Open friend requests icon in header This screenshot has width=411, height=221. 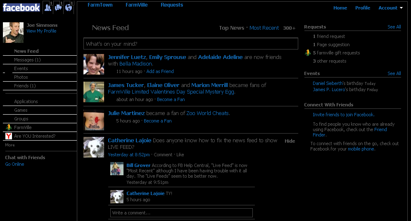(x=48, y=7)
